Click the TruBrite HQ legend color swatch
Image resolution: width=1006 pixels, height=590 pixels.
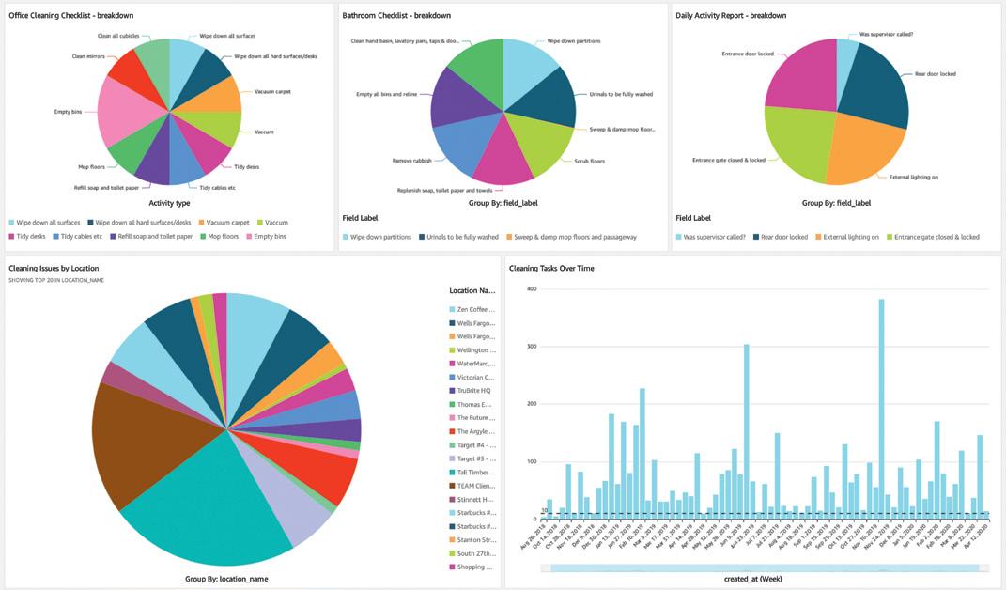click(453, 390)
